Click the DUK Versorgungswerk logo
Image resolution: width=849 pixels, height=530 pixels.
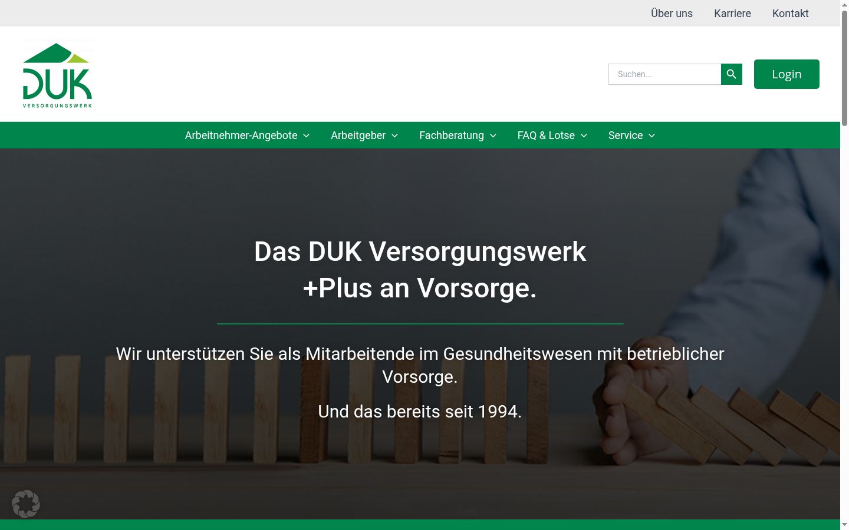pos(57,75)
